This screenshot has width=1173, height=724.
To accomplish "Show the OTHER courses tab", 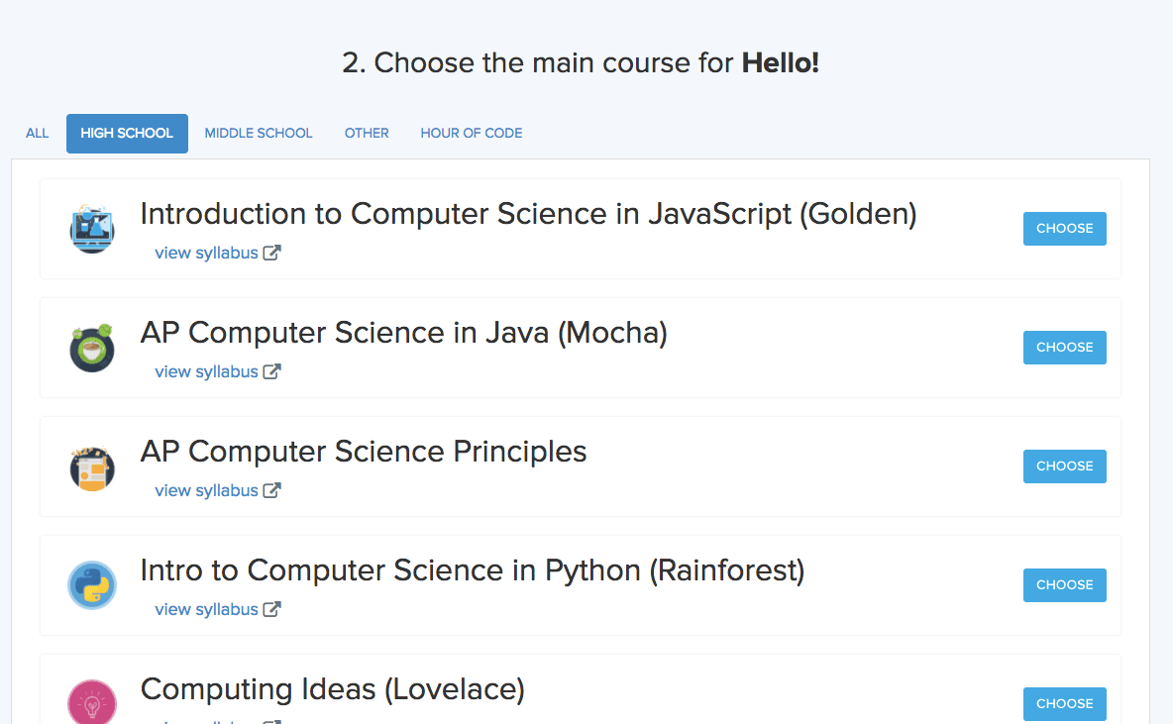I will click(x=367, y=133).
